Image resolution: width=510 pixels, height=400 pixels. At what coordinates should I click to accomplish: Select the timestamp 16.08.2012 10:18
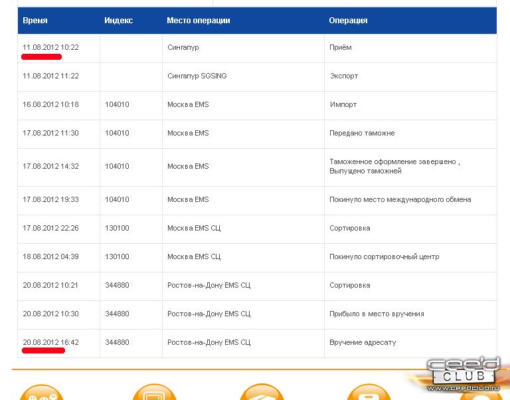50,104
